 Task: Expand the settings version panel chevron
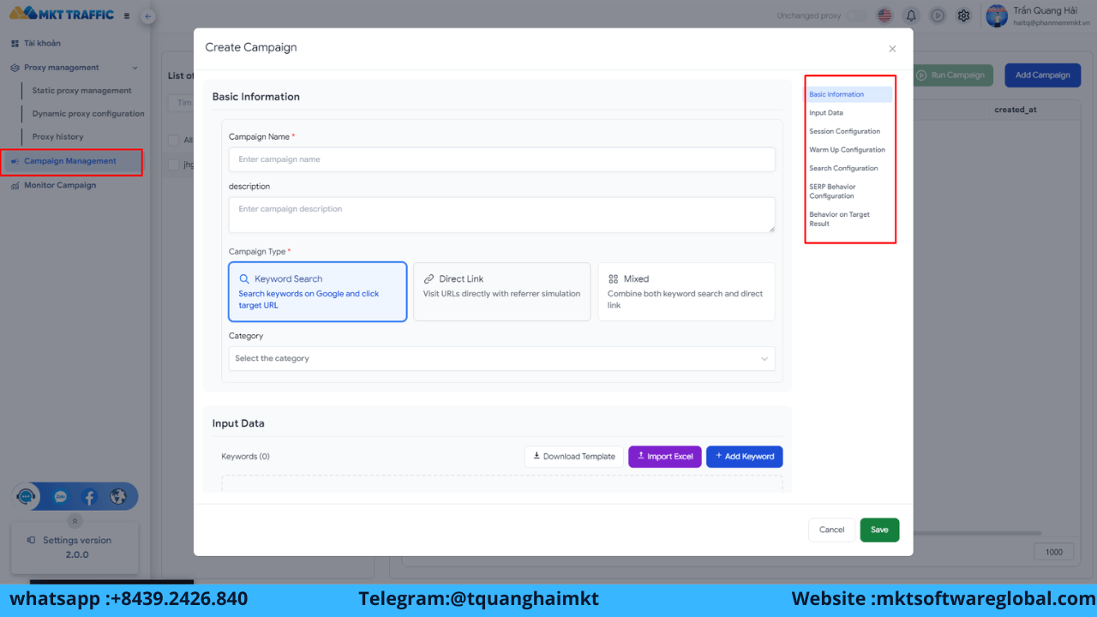coord(75,520)
